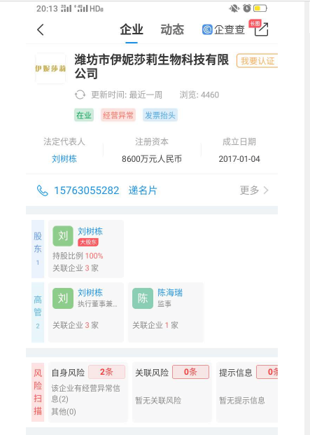310x435 pixels.
Task: Go back using the left arrow
Action: [41, 29]
